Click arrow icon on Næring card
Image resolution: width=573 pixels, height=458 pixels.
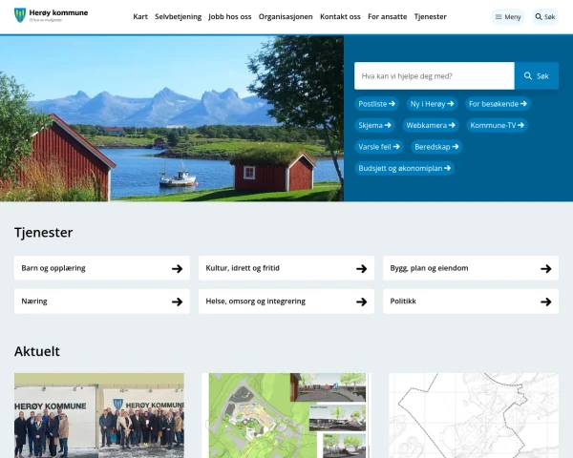coord(178,302)
